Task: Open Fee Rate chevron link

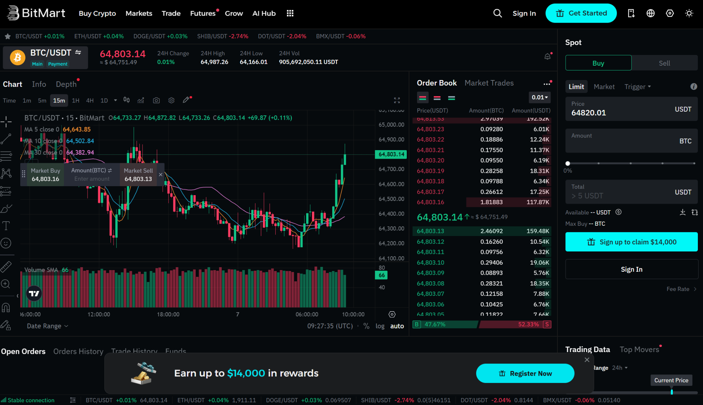Action: point(681,289)
